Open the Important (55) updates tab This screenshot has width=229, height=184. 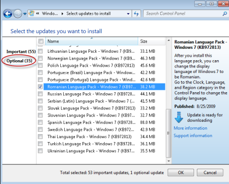click(x=21, y=52)
